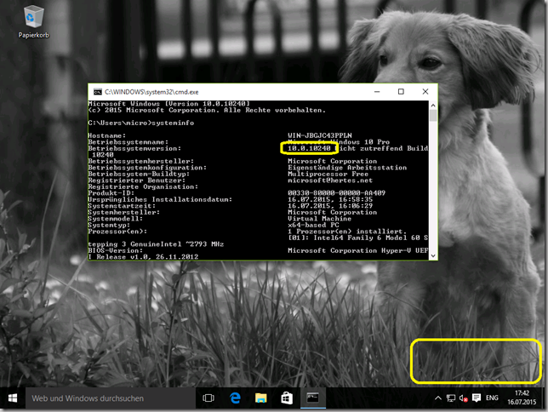Open the clock showing 17:42
The height and width of the screenshot is (412, 548).
coord(522,398)
